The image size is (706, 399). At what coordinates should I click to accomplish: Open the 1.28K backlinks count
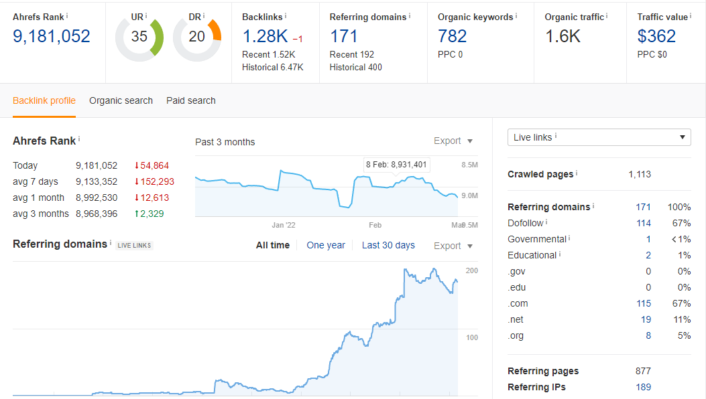(266, 36)
